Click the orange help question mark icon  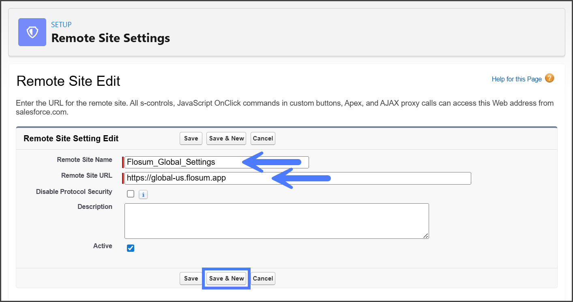click(549, 79)
